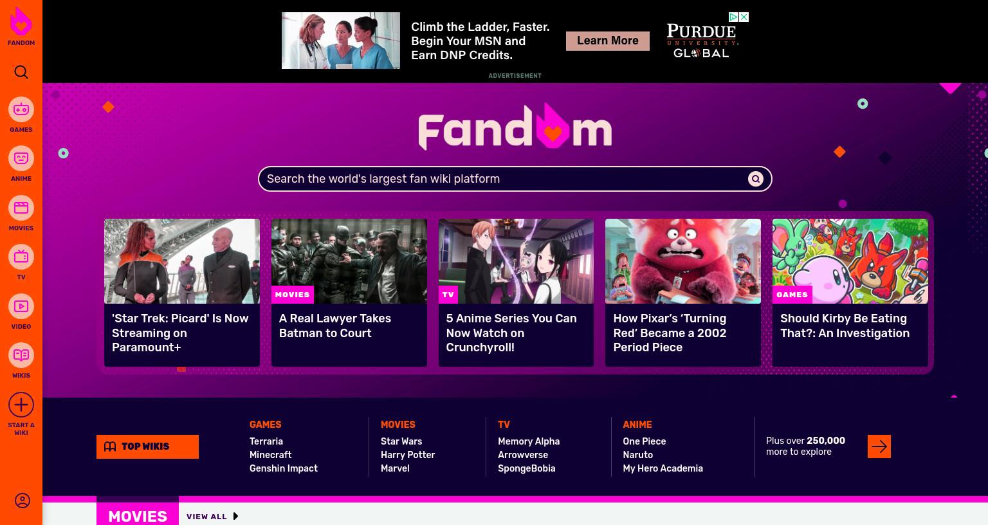
Task: Click the large Fandom logo in header
Action: point(515,127)
